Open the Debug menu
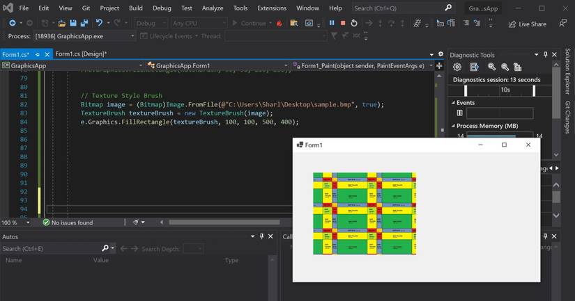 tap(162, 8)
